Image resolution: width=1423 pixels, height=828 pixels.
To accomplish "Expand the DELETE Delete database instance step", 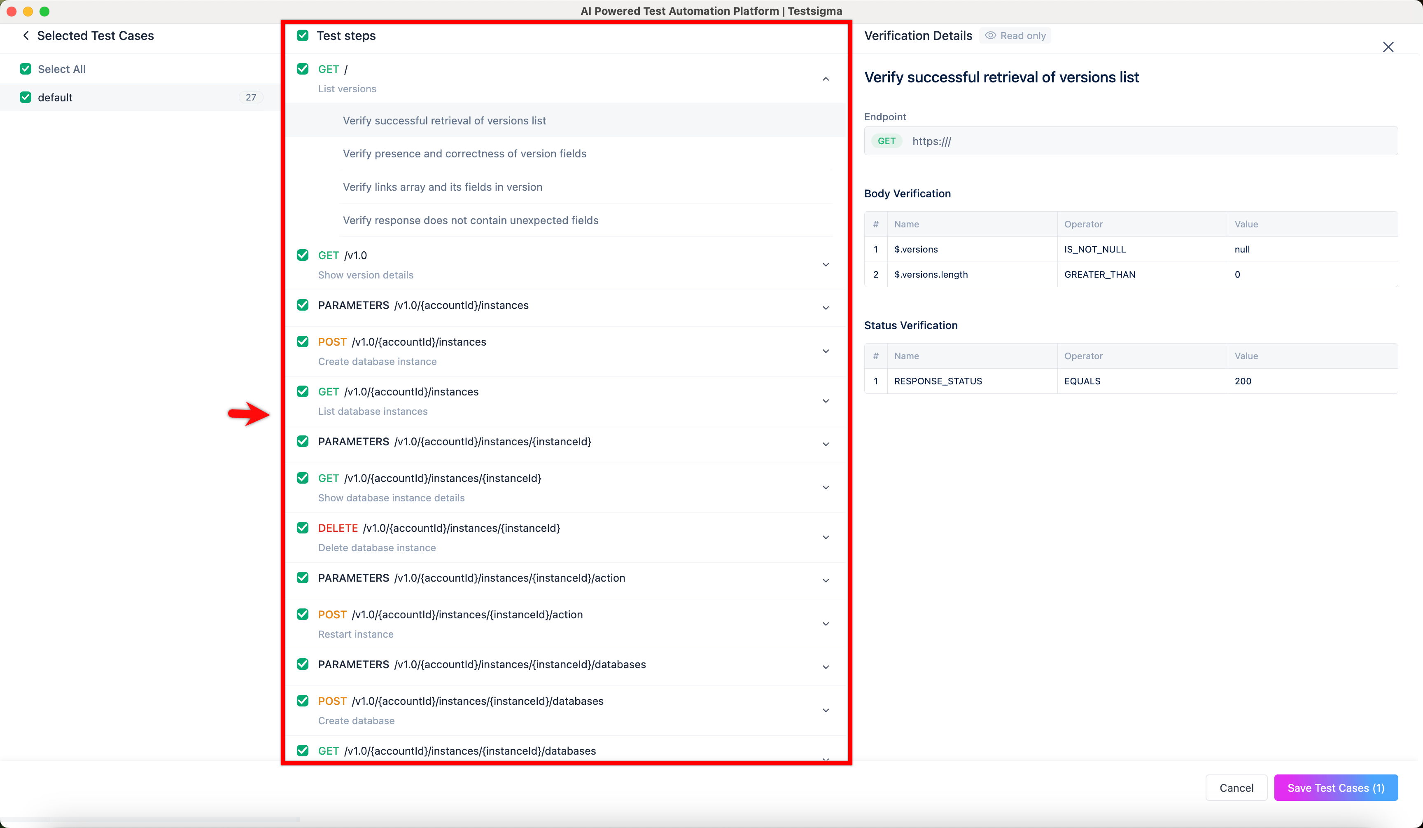I will click(x=825, y=538).
